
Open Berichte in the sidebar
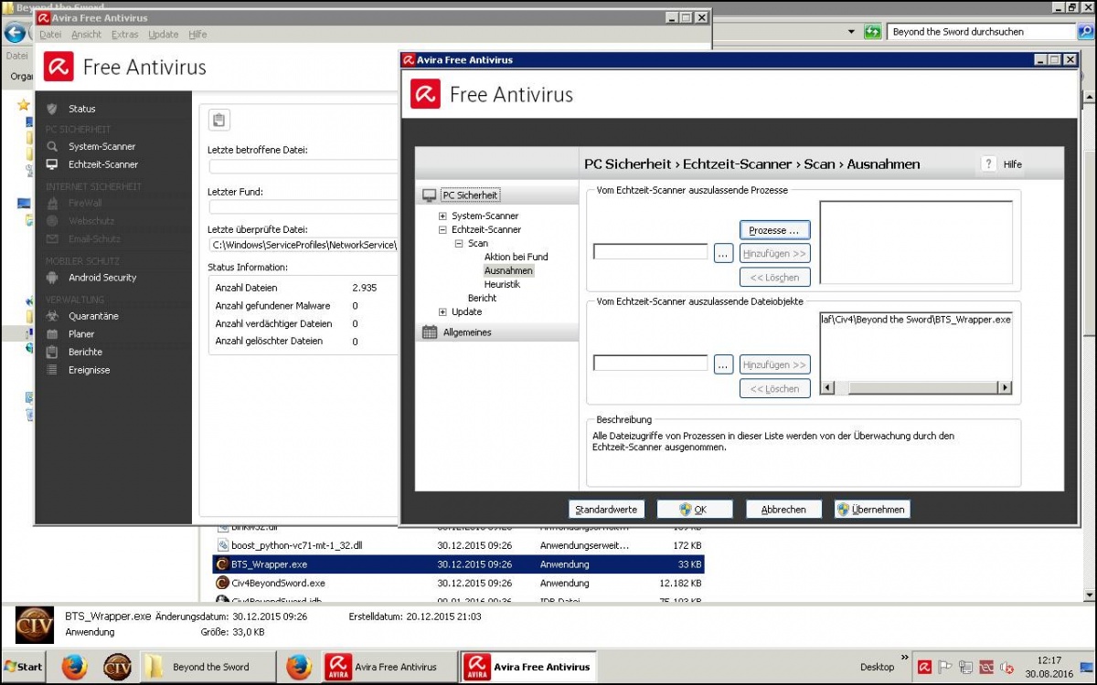click(85, 352)
